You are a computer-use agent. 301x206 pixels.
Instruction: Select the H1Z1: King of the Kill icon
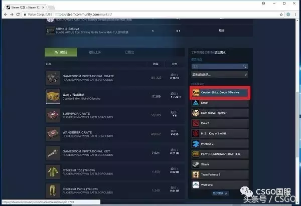click(196, 134)
